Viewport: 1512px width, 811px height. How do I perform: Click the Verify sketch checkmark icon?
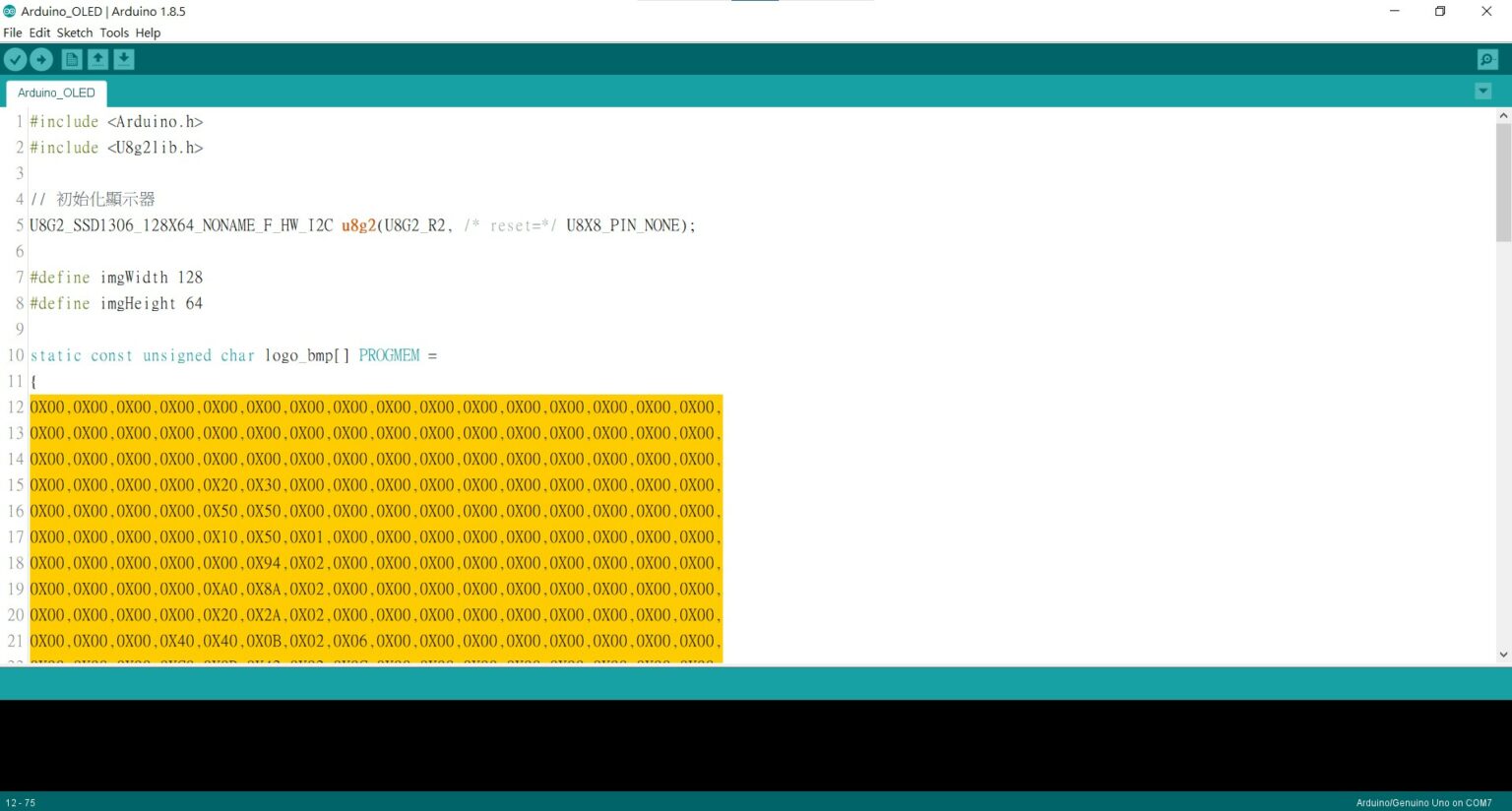pyautogui.click(x=15, y=60)
